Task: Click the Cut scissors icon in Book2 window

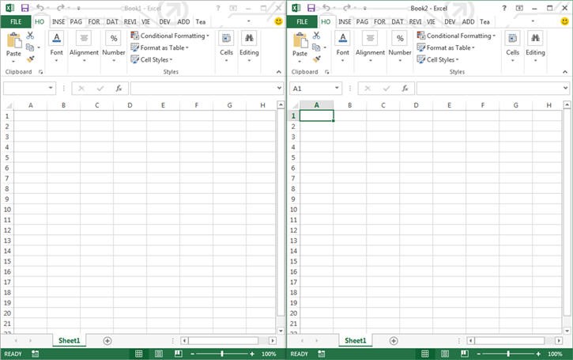Action: click(316, 35)
